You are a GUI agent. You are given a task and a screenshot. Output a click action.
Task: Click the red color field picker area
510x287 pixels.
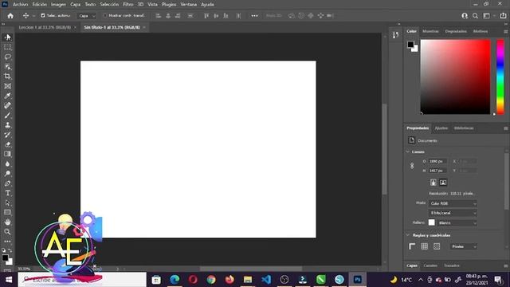coord(455,77)
